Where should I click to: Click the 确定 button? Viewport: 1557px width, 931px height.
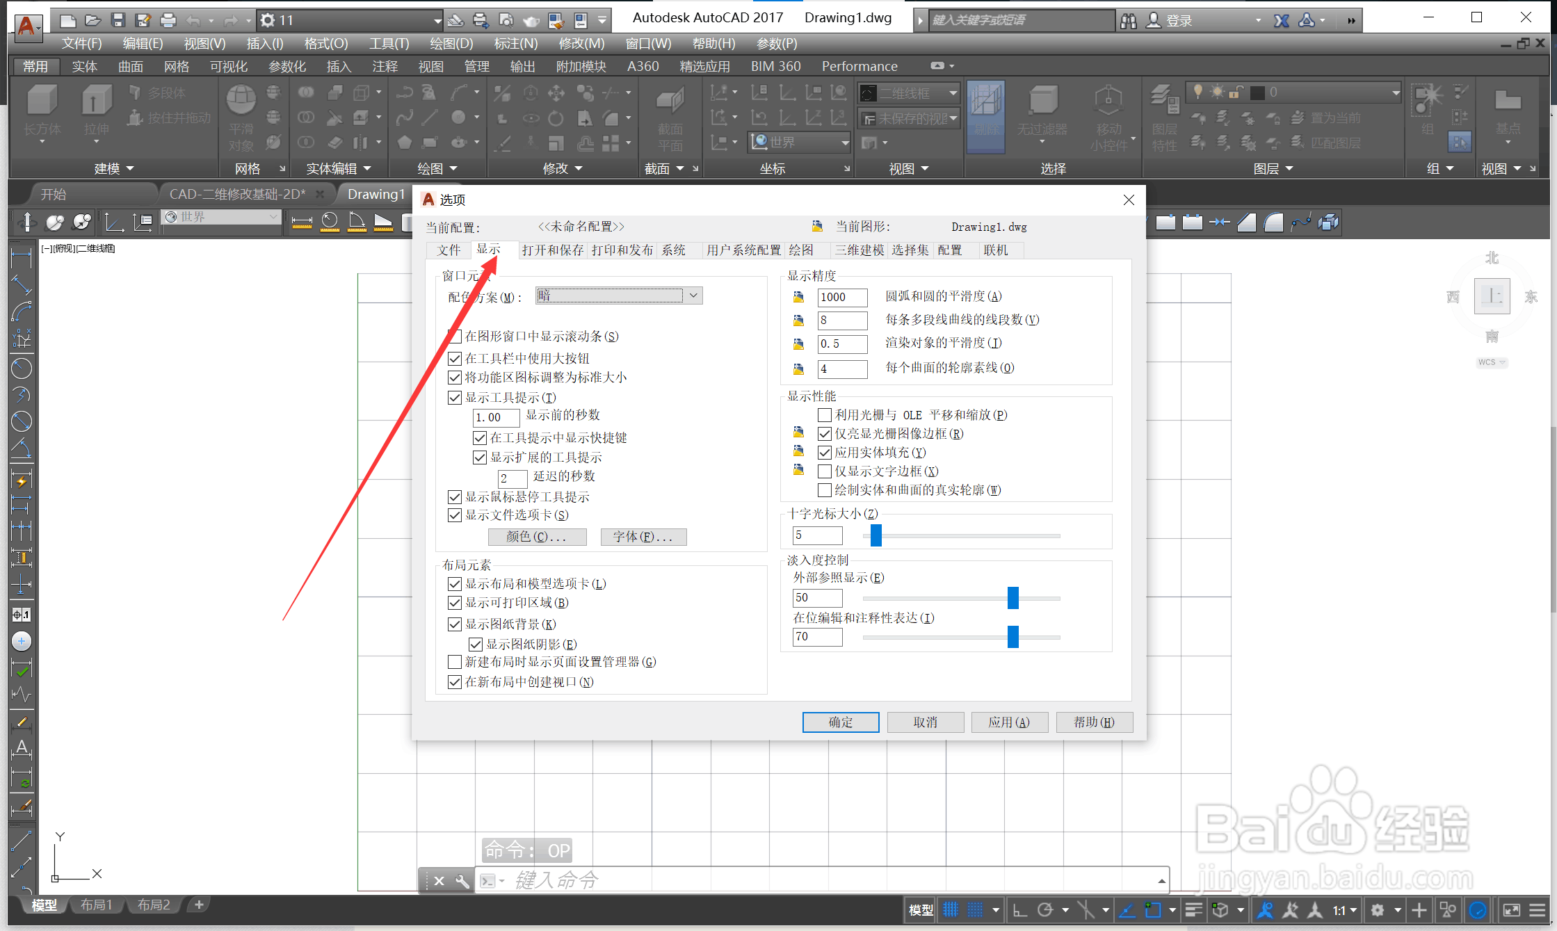click(x=841, y=722)
